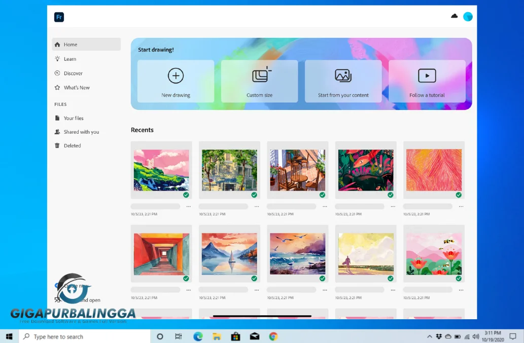Viewport: 524px width, 343px height.
Task: Click the Discover compass icon
Action: pyautogui.click(x=57, y=73)
